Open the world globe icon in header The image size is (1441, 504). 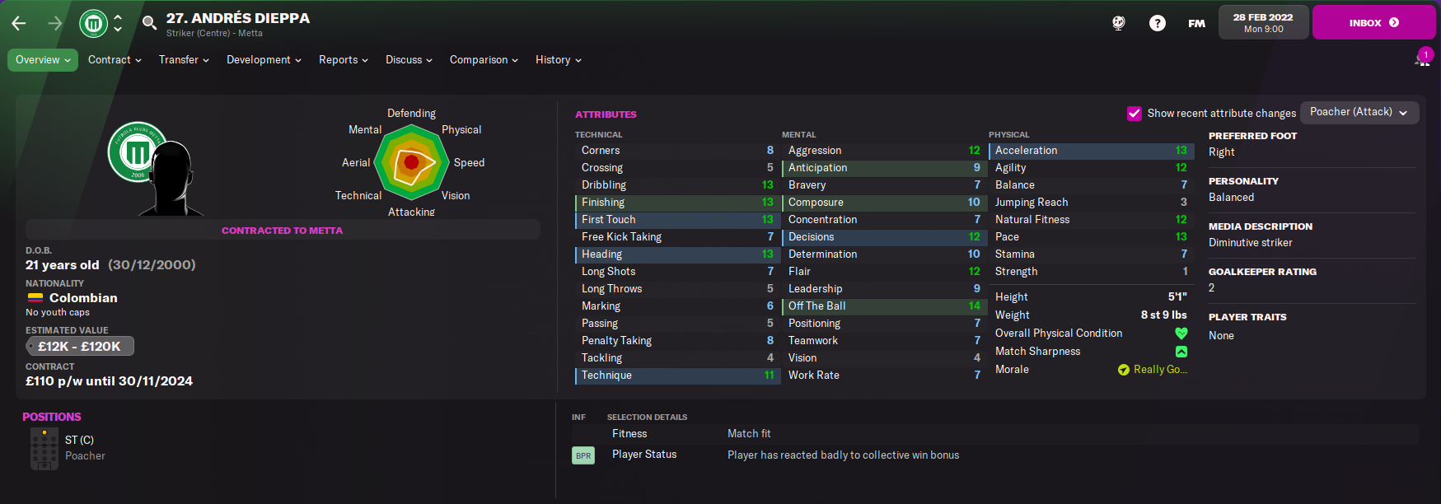1118,23
